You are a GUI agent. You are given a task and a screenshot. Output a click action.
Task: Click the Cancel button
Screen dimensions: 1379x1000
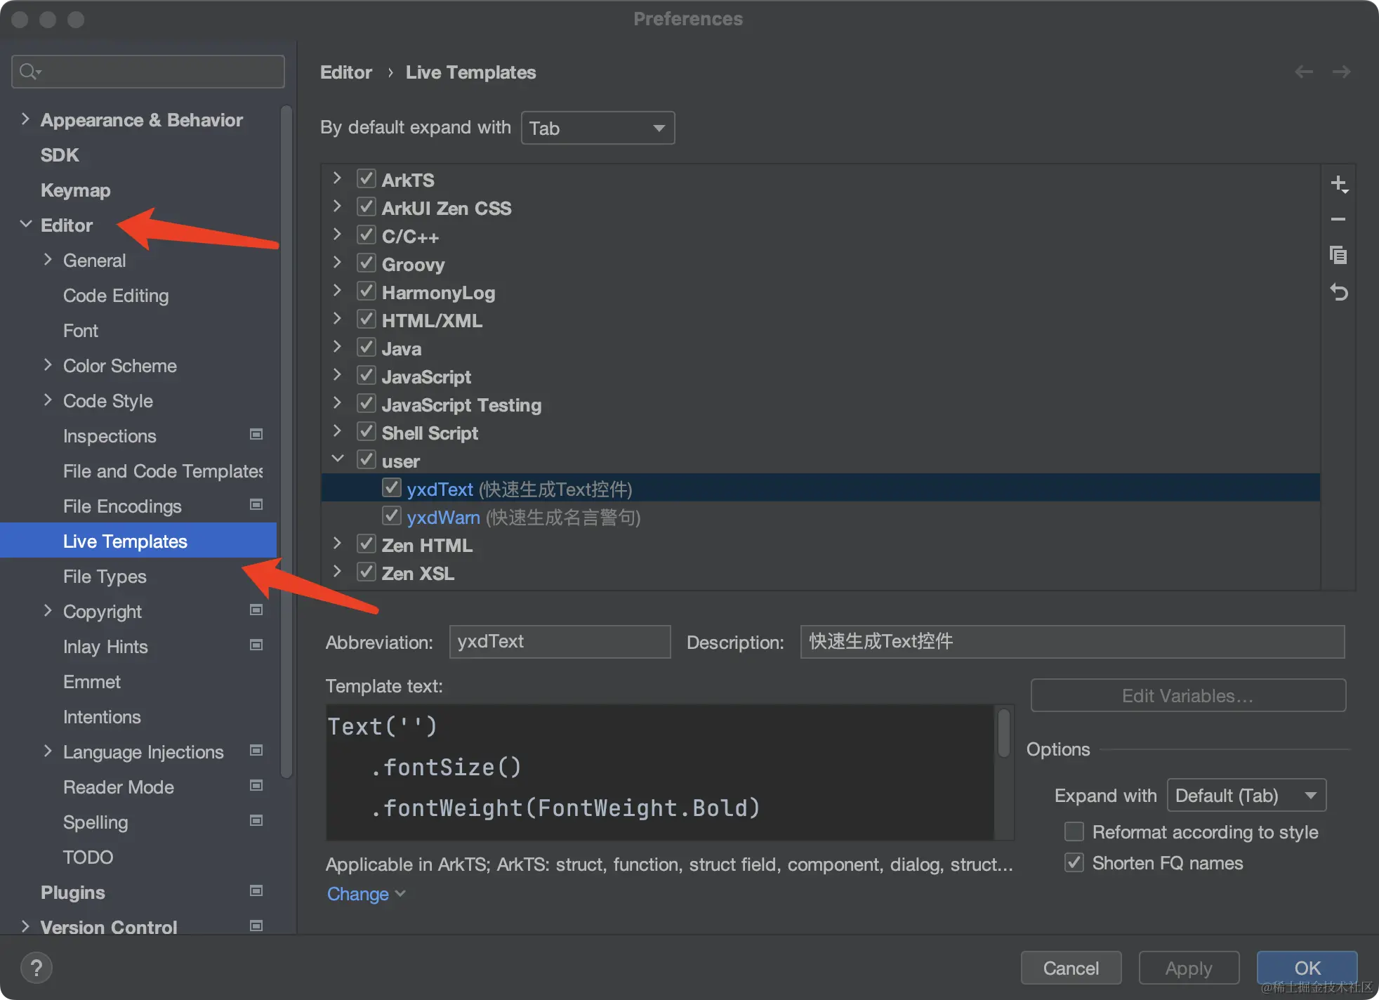click(x=1070, y=968)
